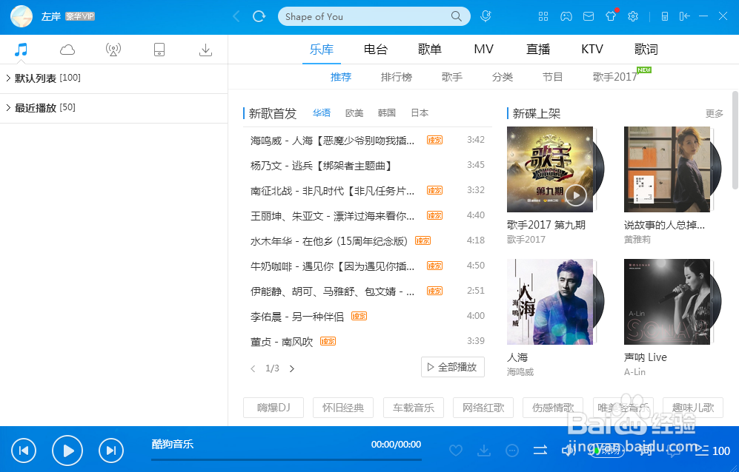Toggle desktop lyrics 词 button
This screenshot has height=472, width=739.
coord(646,451)
